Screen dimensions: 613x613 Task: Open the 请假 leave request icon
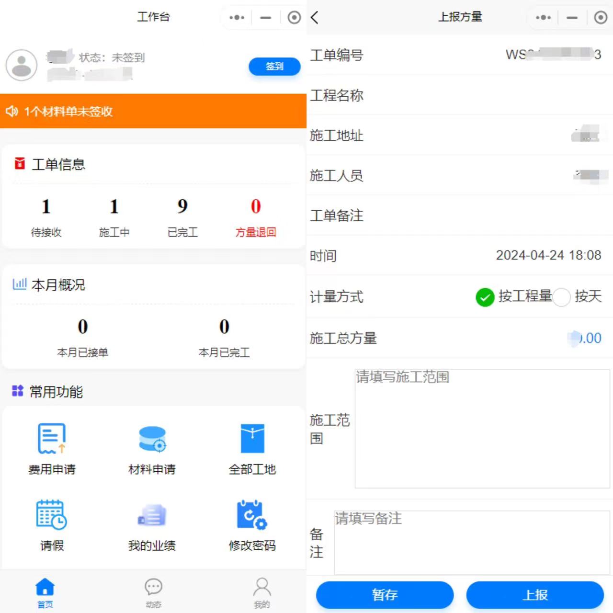point(52,515)
